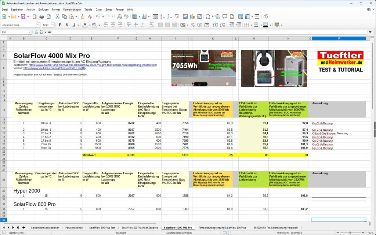
Task: Center cell text horizontally
Action: tap(113, 25)
